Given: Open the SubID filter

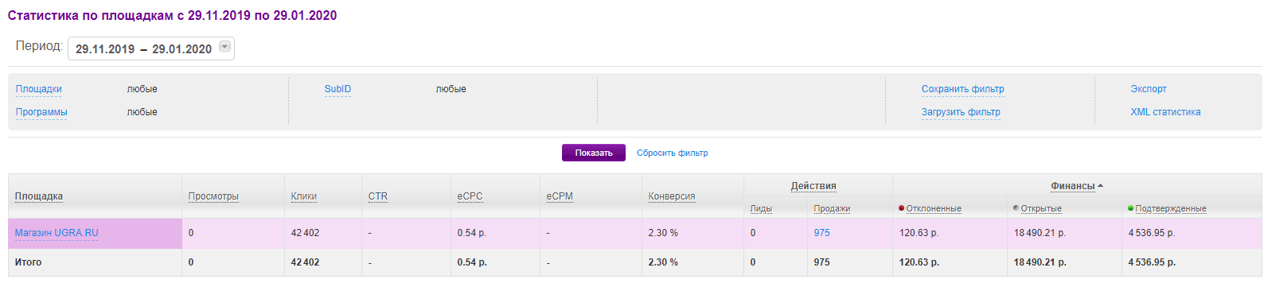Looking at the screenshot, I should tap(338, 89).
